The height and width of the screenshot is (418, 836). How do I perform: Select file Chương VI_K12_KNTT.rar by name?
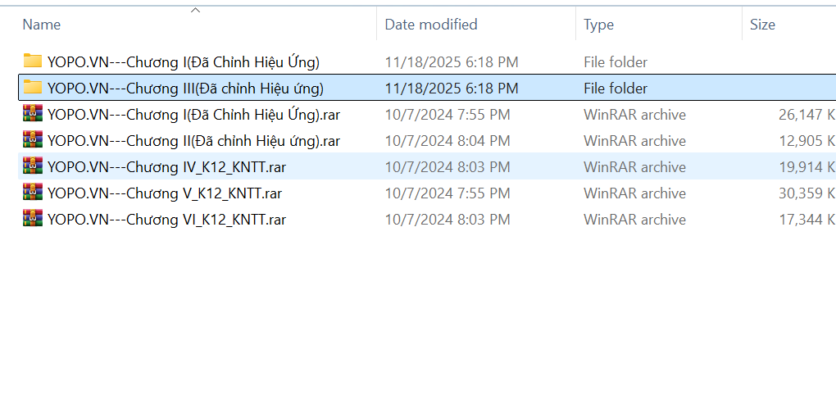(166, 219)
